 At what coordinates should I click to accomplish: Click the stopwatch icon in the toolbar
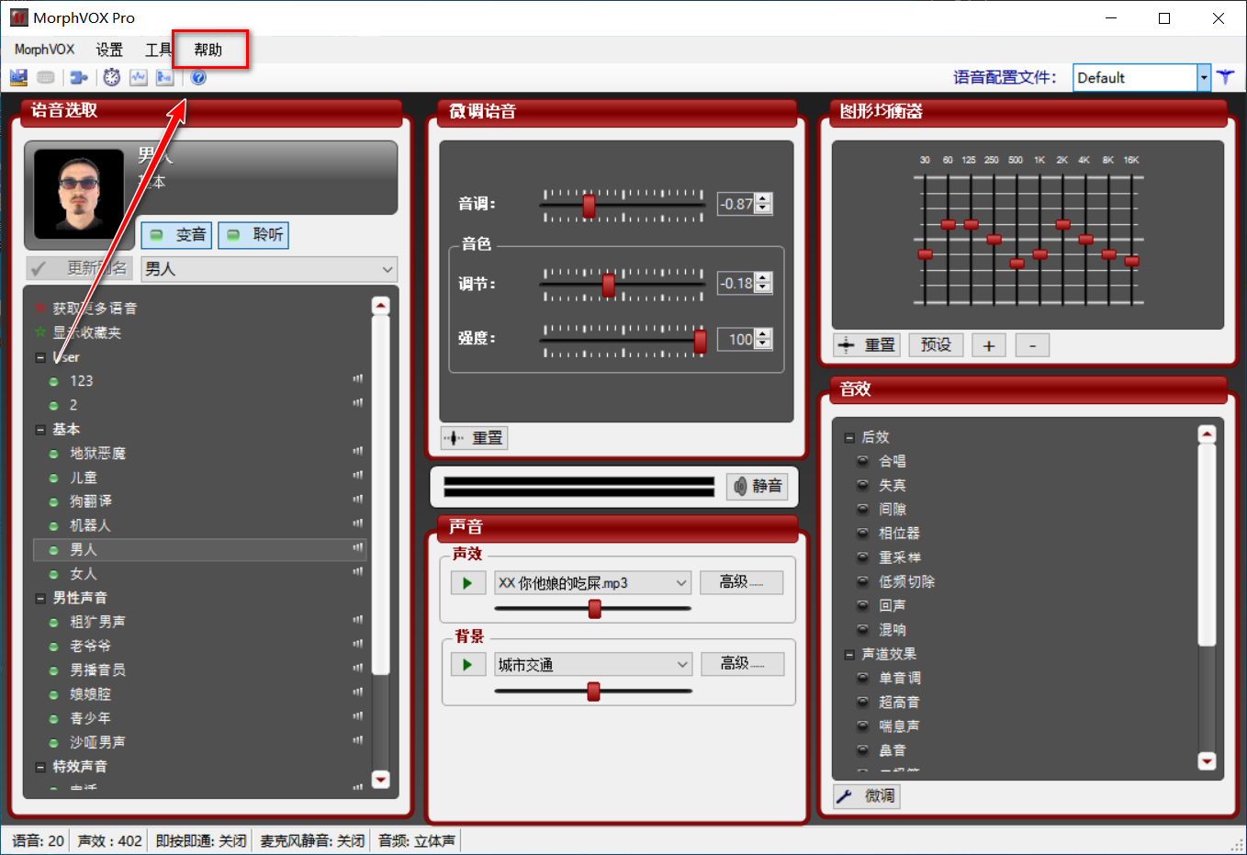coord(111,78)
